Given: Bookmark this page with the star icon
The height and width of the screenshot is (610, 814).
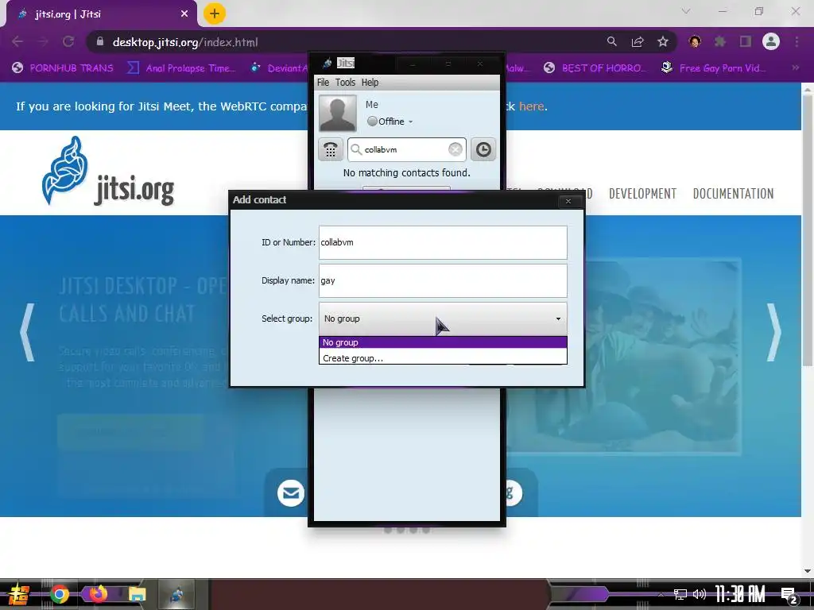Looking at the screenshot, I should (x=663, y=42).
